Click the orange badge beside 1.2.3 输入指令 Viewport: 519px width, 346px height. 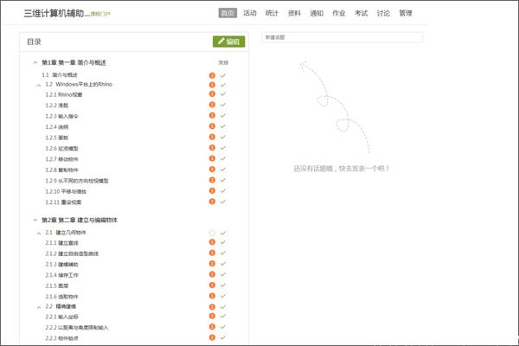(212, 116)
